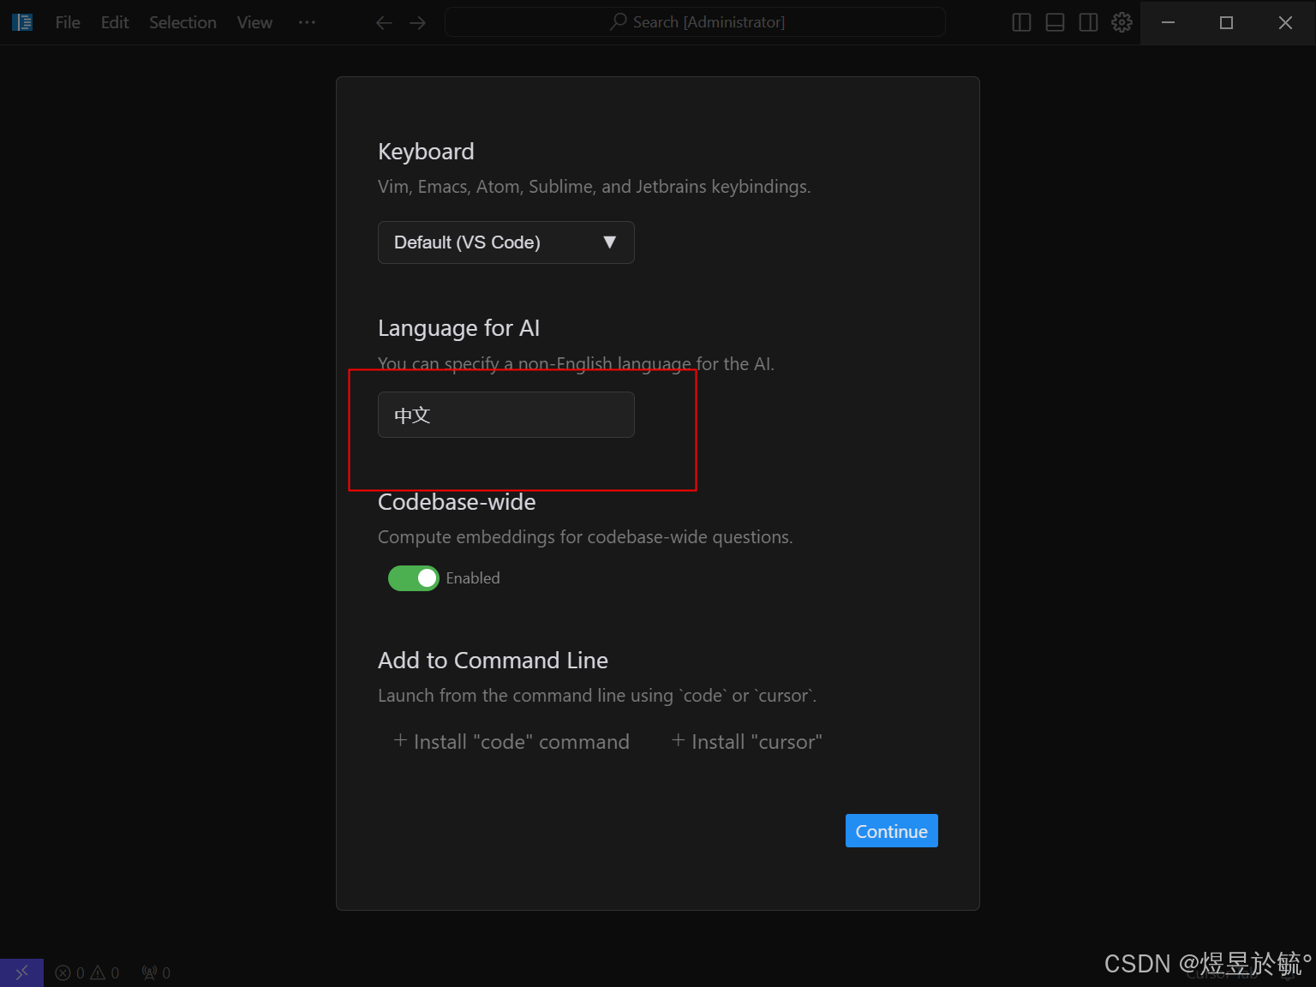Click the Continue button

click(x=892, y=831)
